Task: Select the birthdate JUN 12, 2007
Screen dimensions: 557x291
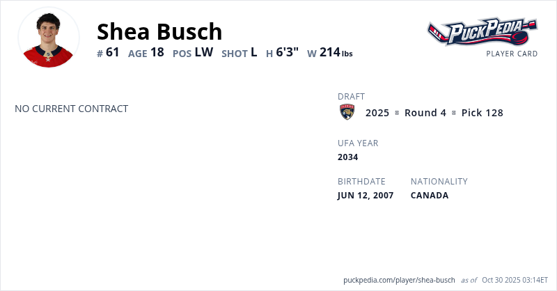Action: tap(366, 195)
